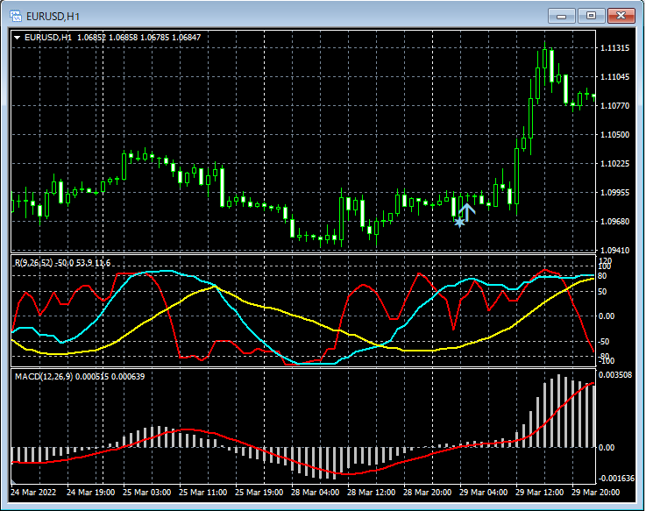The width and height of the screenshot is (646, 511).
Task: Select the MACD(12,26,9) indicator label
Action: [x=44, y=376]
